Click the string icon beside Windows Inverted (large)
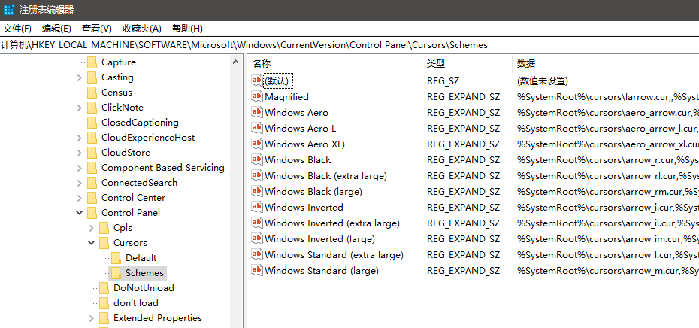Image resolution: width=699 pixels, height=328 pixels. click(257, 238)
